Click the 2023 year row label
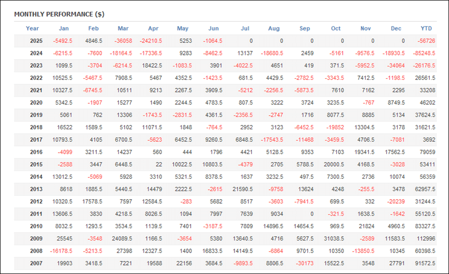 pyautogui.click(x=36, y=66)
